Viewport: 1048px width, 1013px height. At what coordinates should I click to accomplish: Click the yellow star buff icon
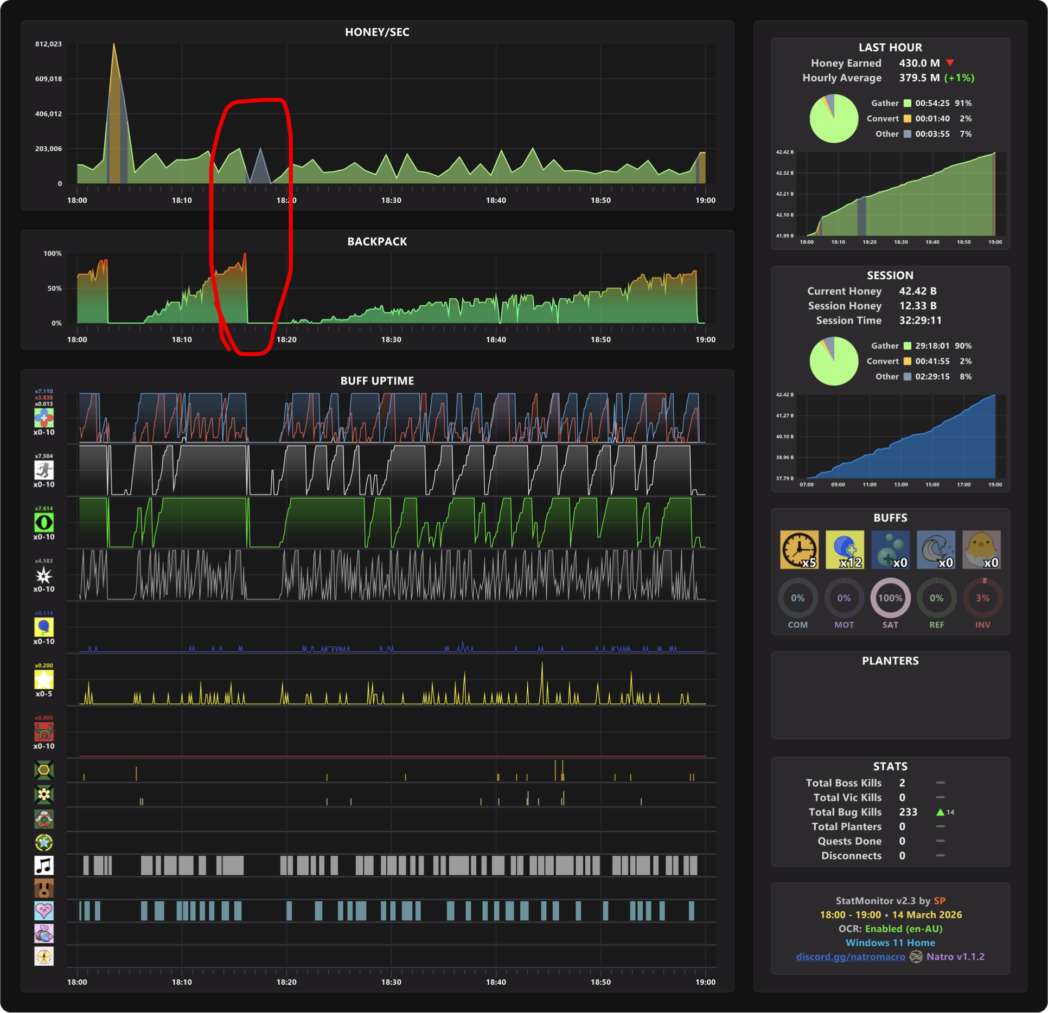tap(44, 679)
